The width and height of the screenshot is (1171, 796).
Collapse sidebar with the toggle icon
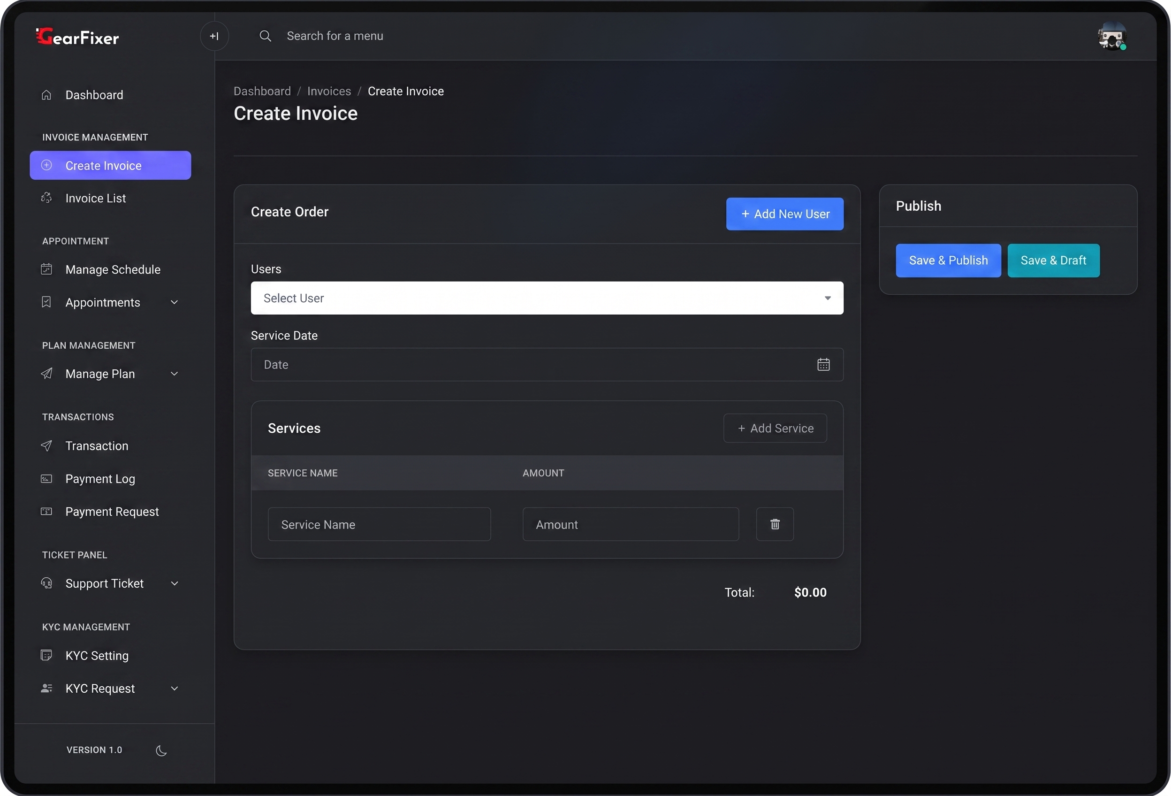click(214, 36)
